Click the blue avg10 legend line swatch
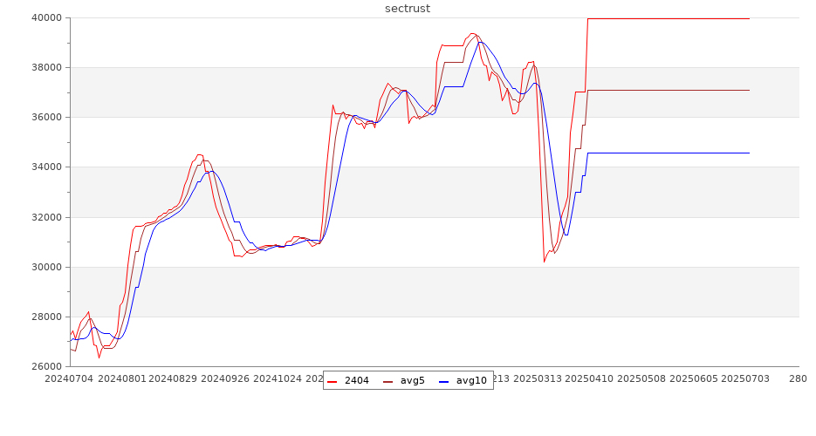The image size is (816, 436). point(444,381)
